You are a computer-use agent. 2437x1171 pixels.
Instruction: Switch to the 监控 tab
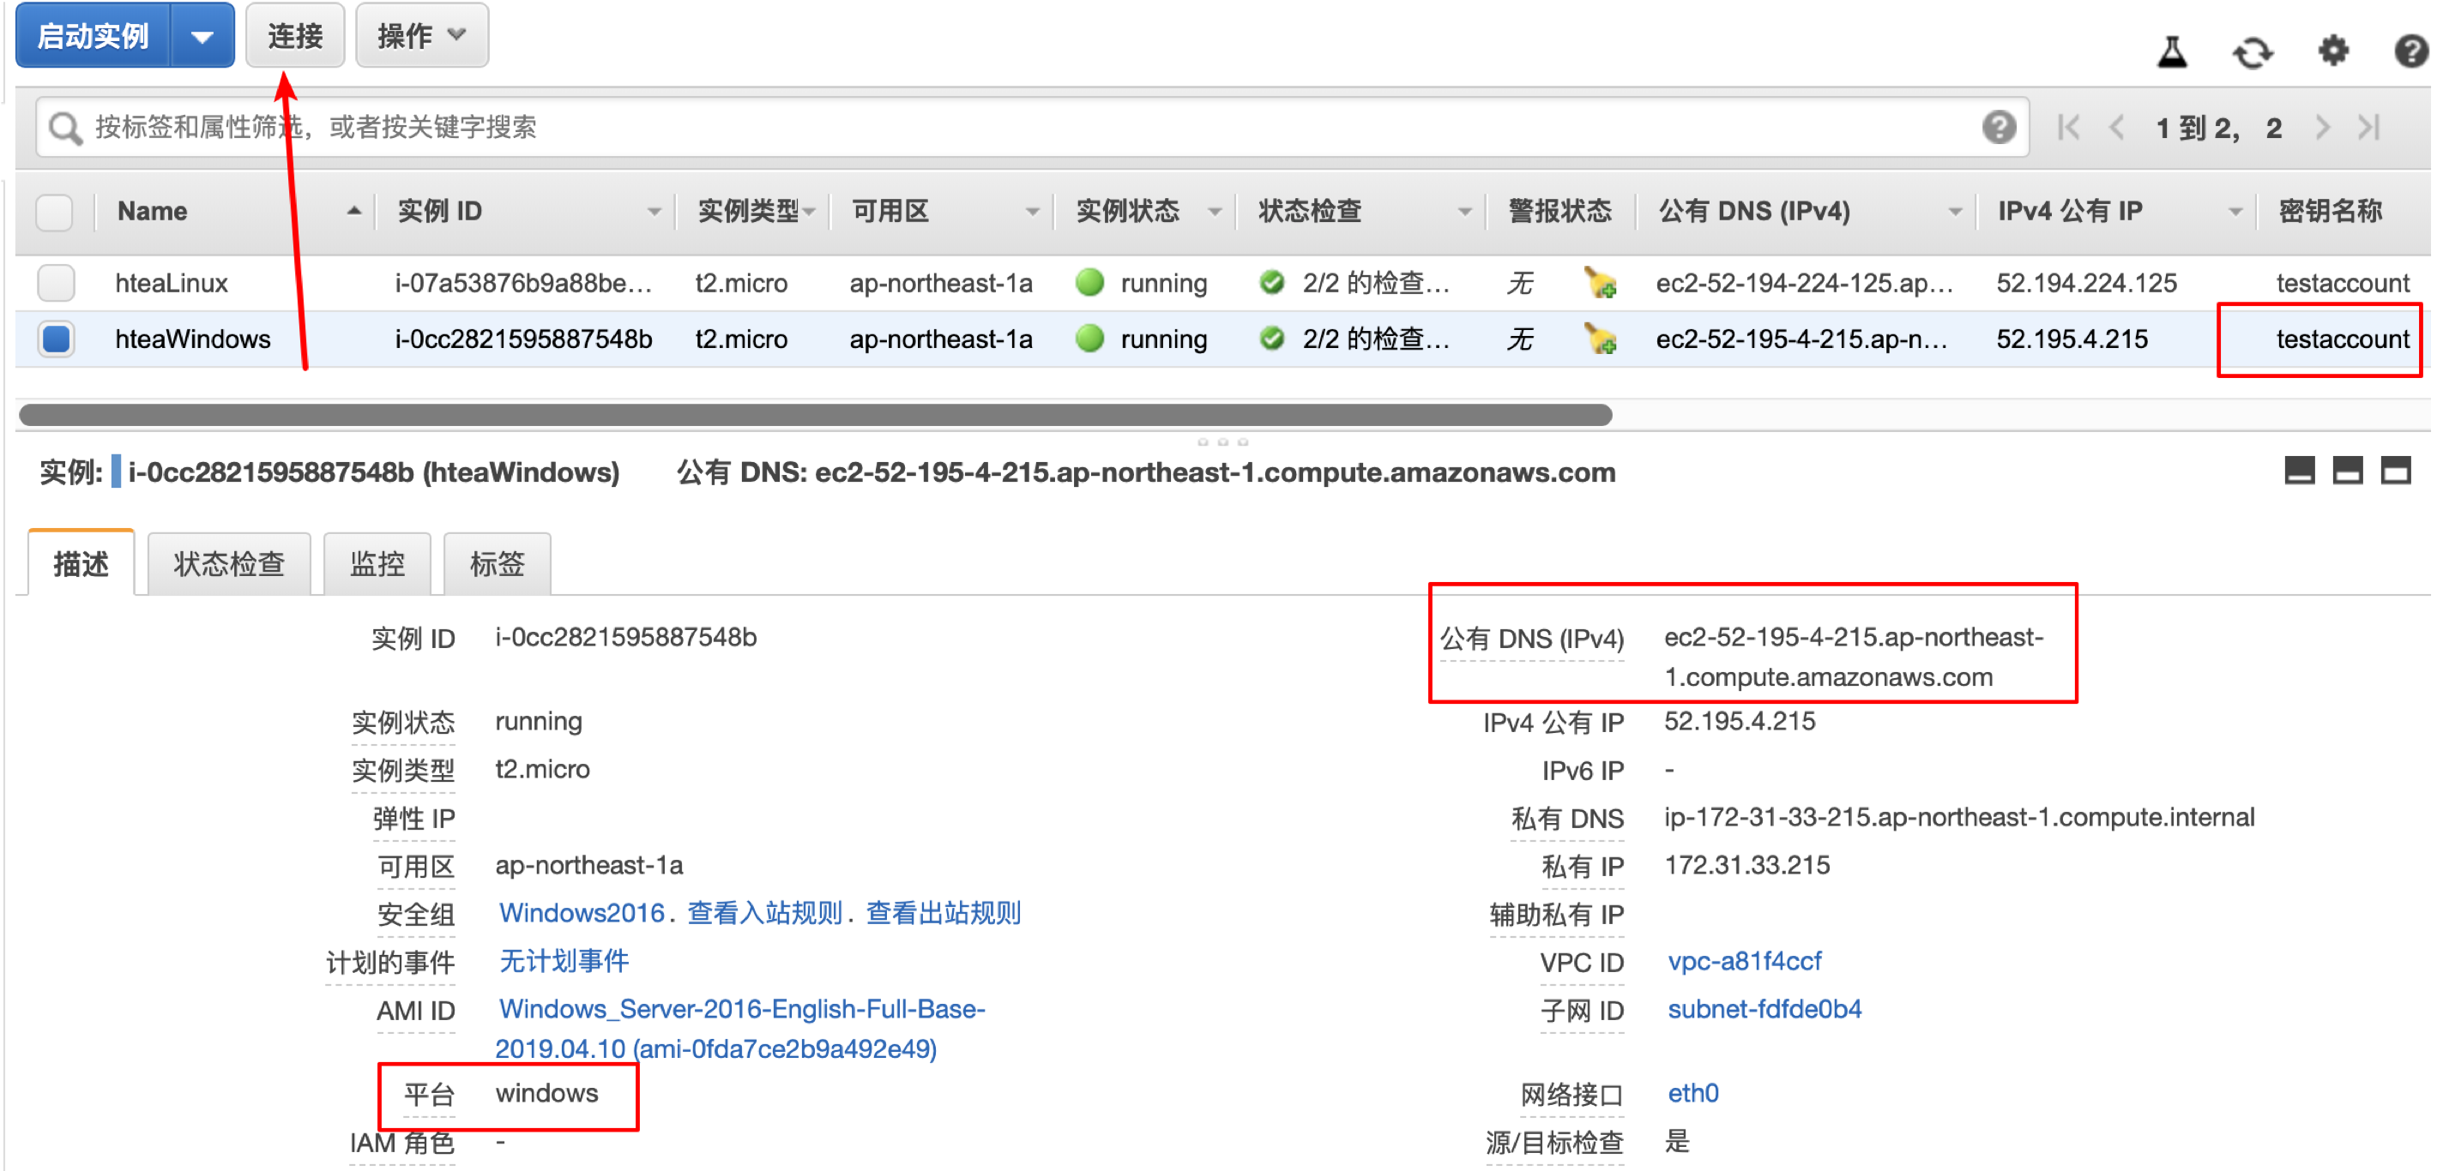point(377,563)
